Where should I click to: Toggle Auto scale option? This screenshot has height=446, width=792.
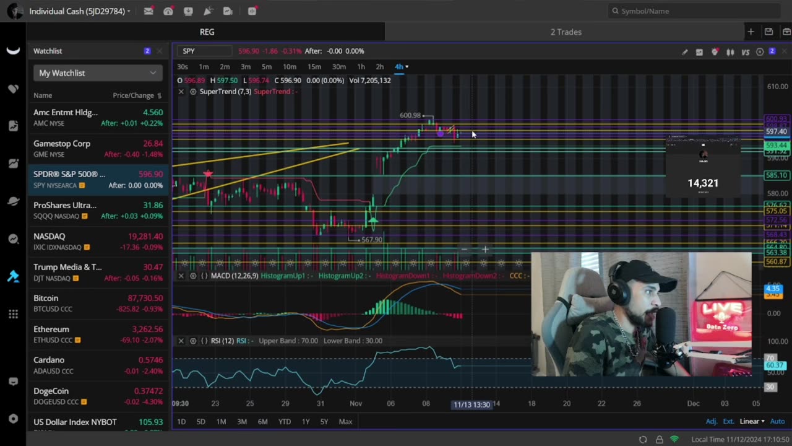pyautogui.click(x=777, y=421)
